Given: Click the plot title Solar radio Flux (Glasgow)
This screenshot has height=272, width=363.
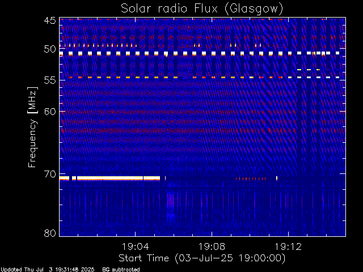Looking at the screenshot, I should [x=202, y=9].
